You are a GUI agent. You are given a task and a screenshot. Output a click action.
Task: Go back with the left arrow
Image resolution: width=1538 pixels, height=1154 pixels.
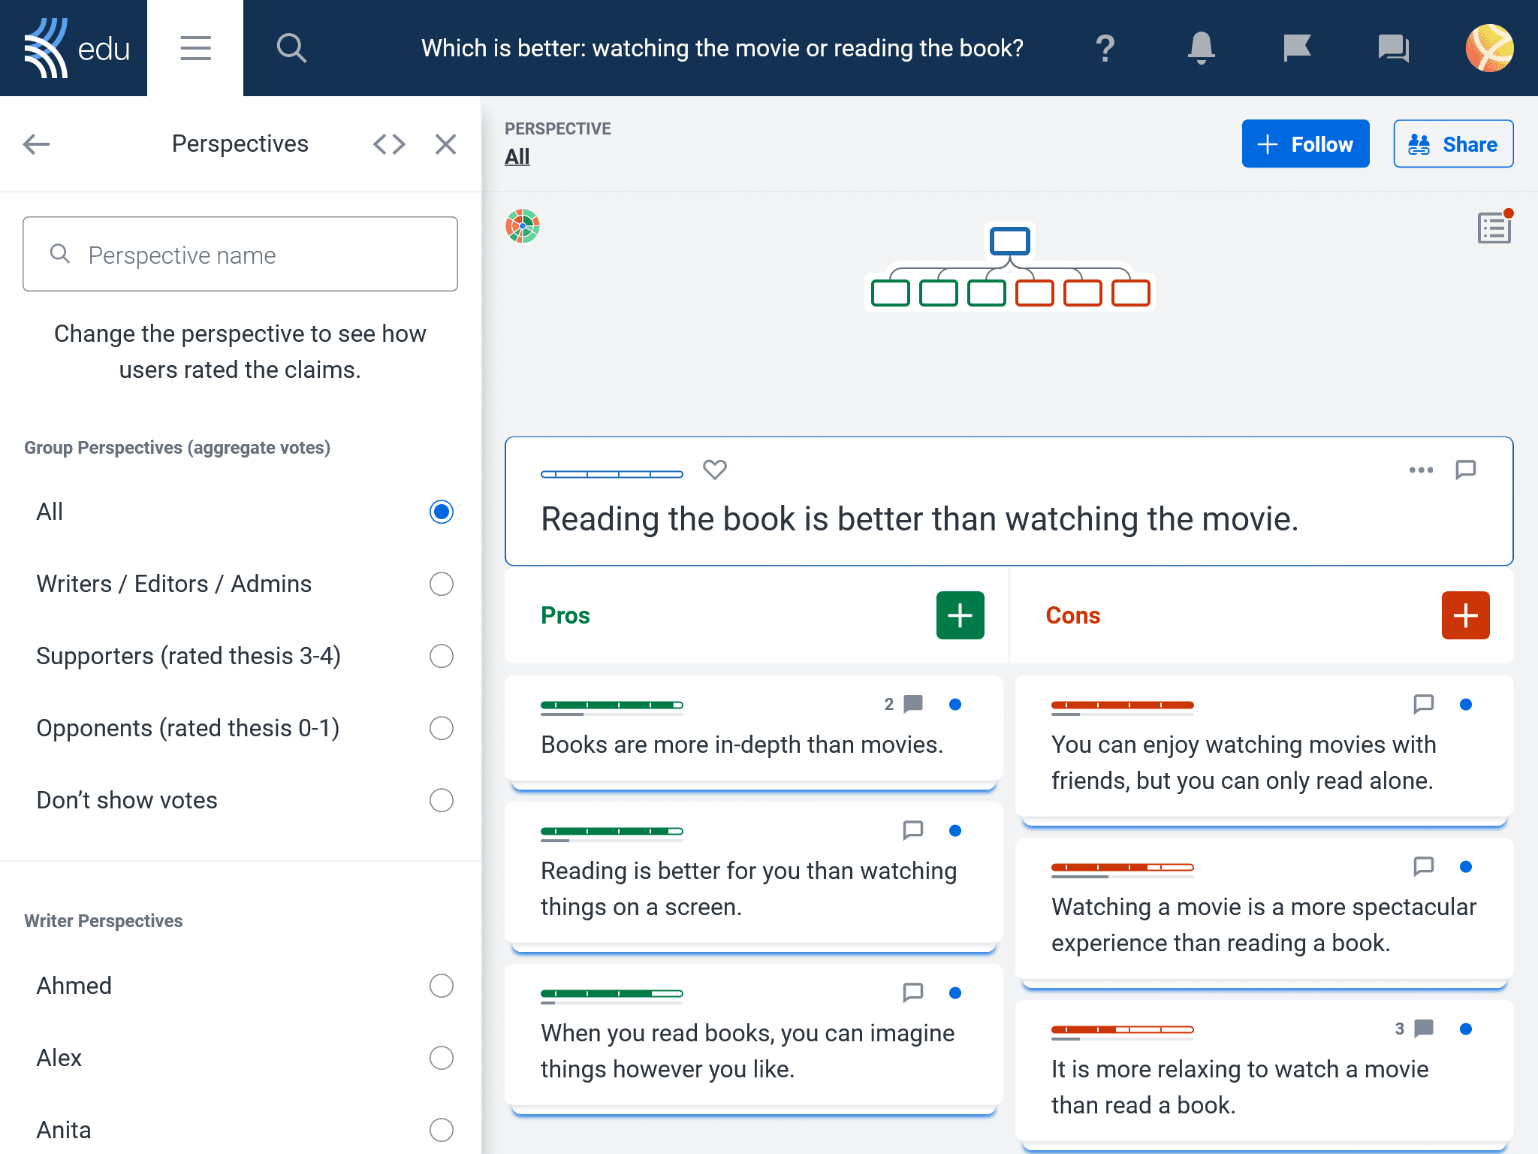36,143
